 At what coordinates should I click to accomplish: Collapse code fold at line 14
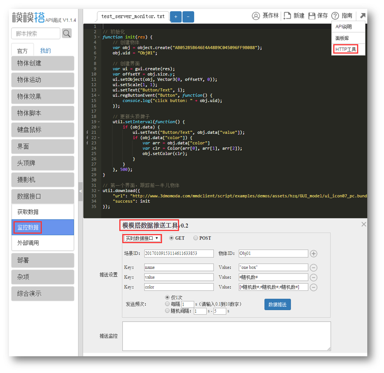(x=99, y=95)
